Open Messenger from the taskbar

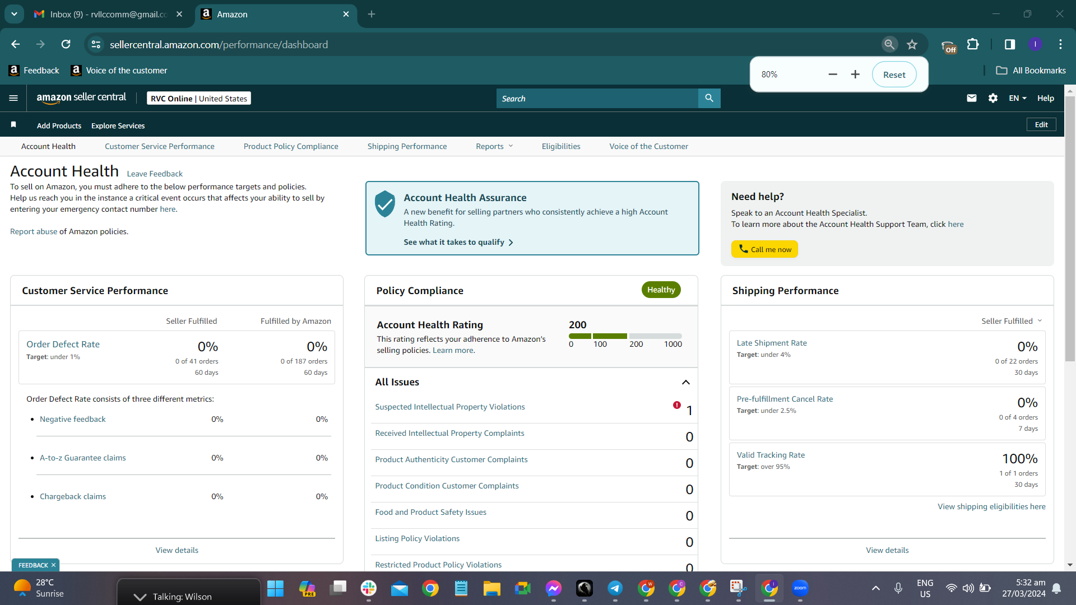554,588
